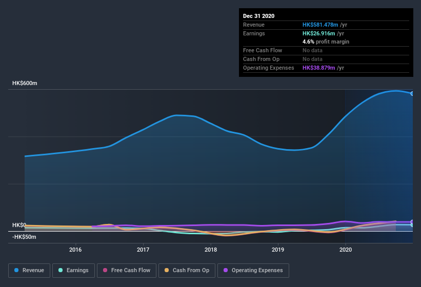Click the Operating Expenses tooltip row label
The width and height of the screenshot is (421, 287).
(268, 68)
